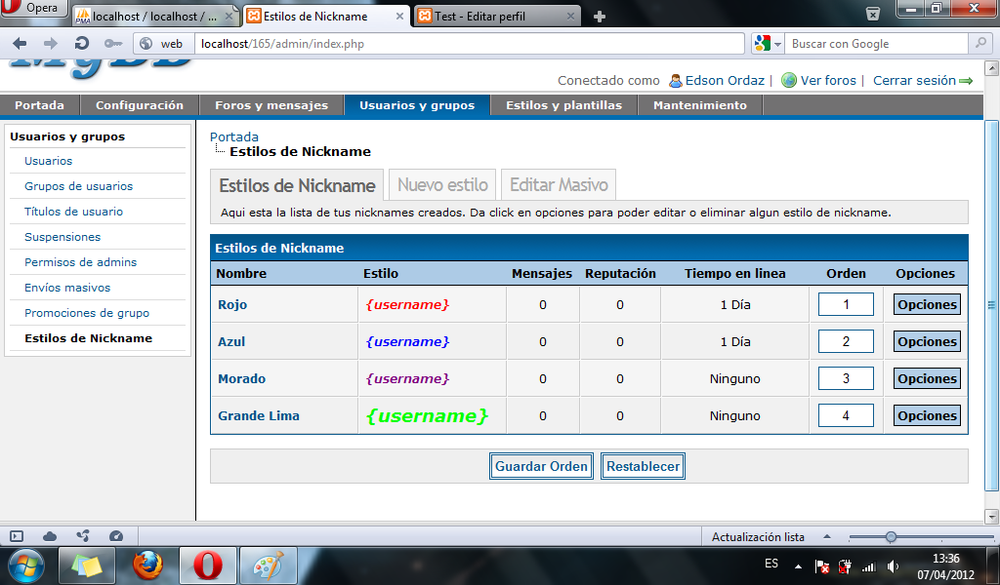Select Envíos masivos in sidebar

point(67,288)
